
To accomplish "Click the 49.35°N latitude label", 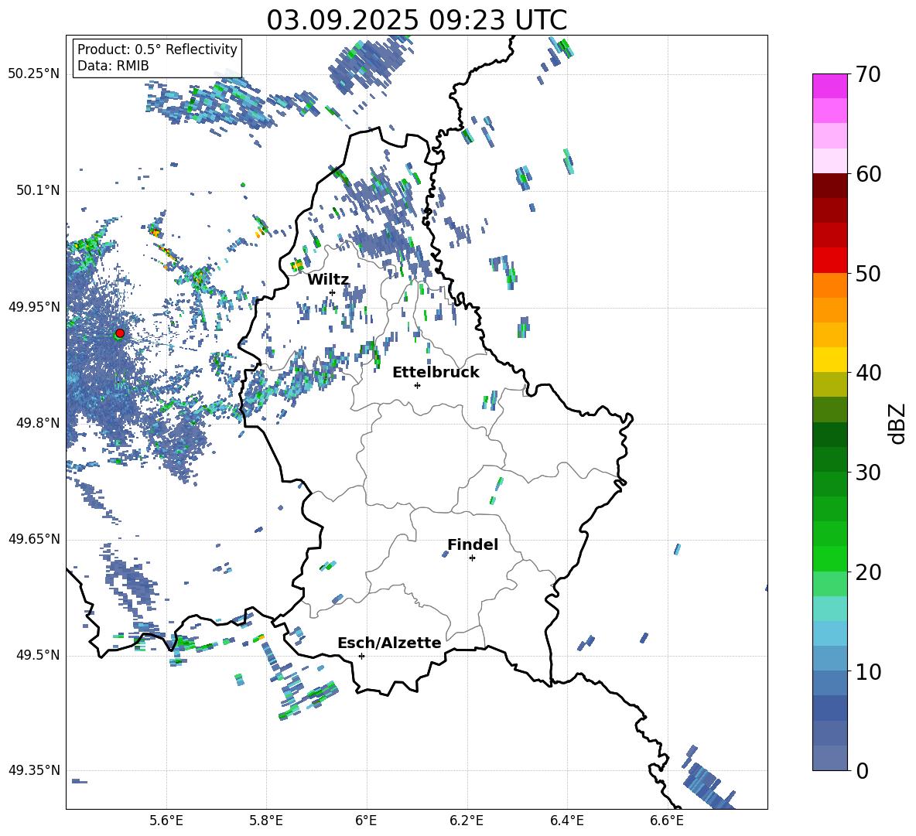I will click(34, 770).
